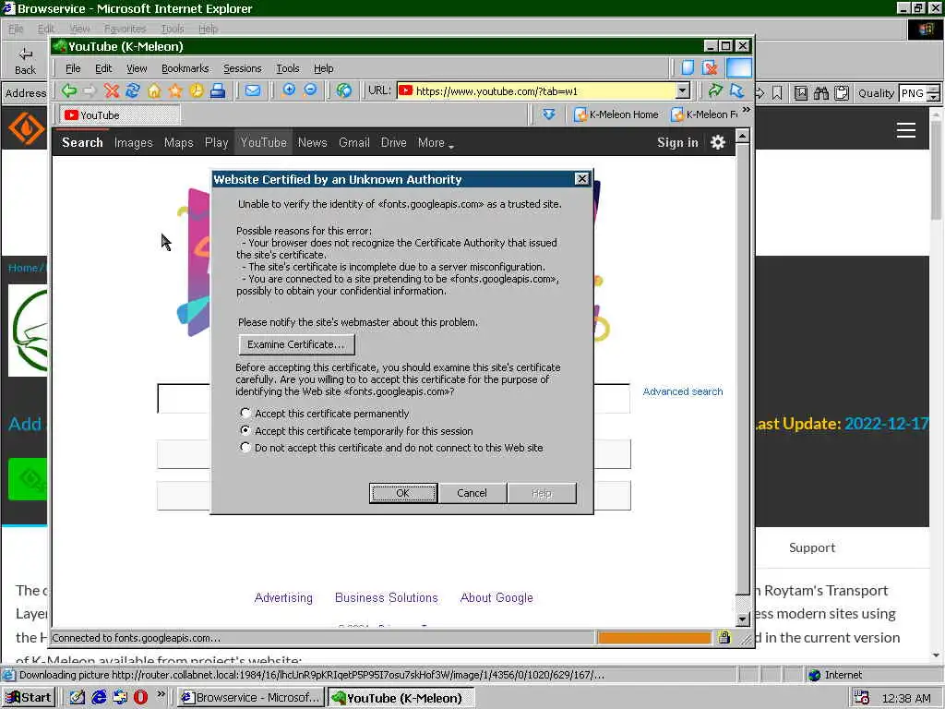Open the About Google link

[x=496, y=597]
